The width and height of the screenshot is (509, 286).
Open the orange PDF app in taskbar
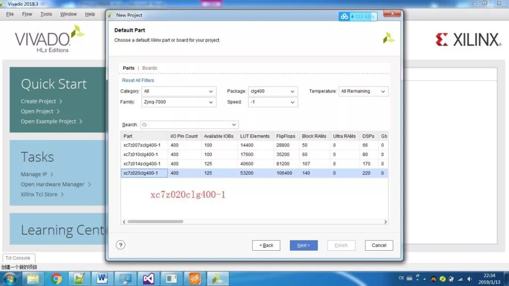(195, 279)
